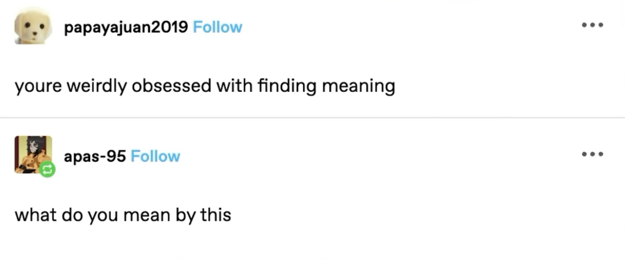Open three-dot menu on papayajuan2019's post
Image resolution: width=625 pixels, height=260 pixels.
point(593,25)
